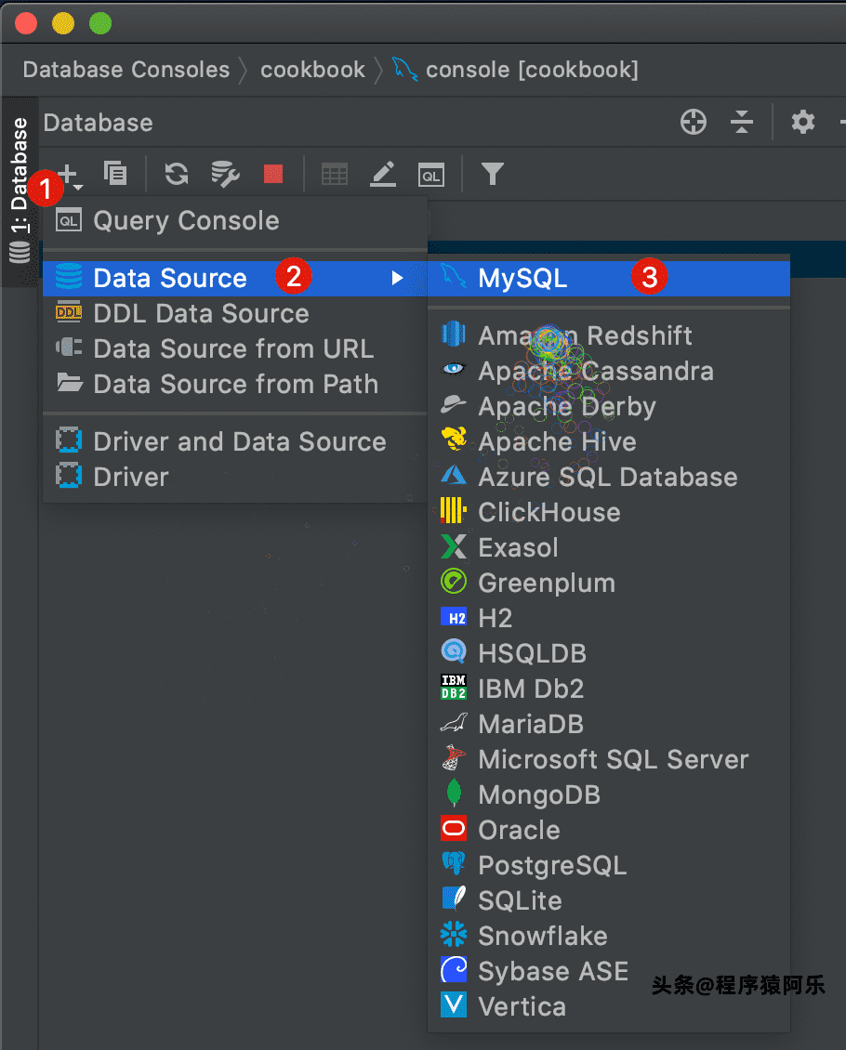
Task: Choose Exasol data source
Action: (x=609, y=548)
